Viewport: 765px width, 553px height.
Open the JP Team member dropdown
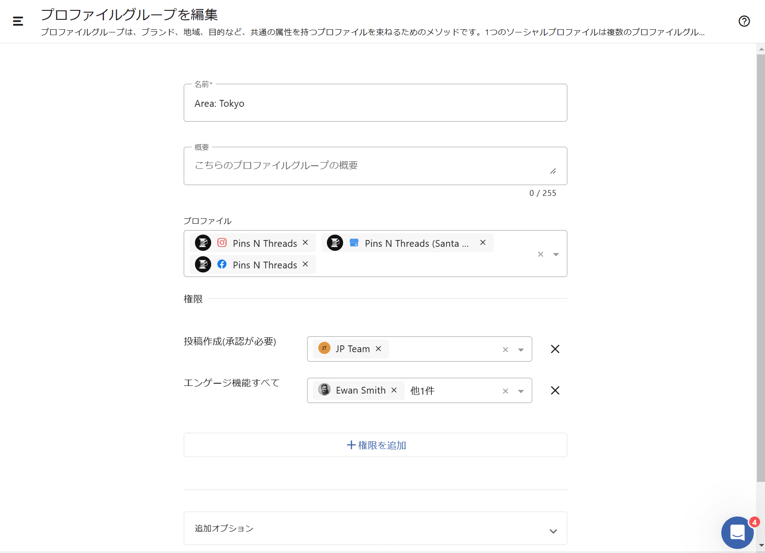tap(521, 350)
